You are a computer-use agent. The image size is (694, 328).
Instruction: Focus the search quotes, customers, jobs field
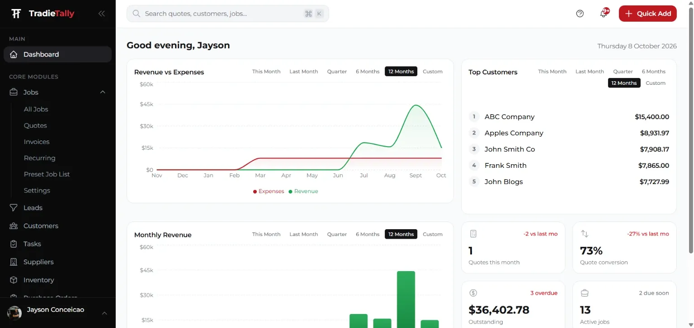[227, 14]
